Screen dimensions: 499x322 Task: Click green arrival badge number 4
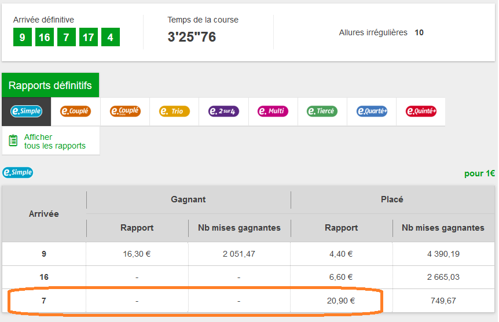[x=110, y=38]
